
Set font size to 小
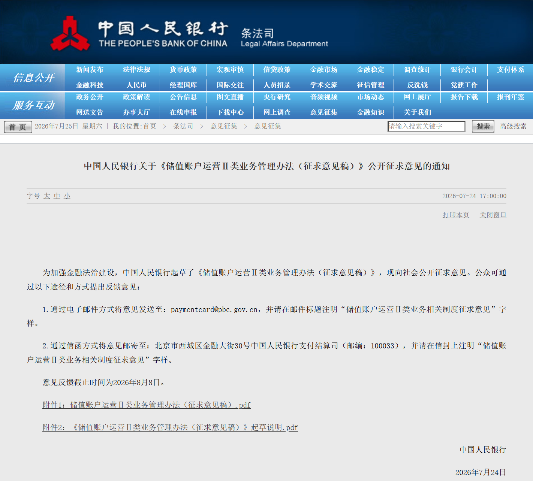(x=67, y=196)
